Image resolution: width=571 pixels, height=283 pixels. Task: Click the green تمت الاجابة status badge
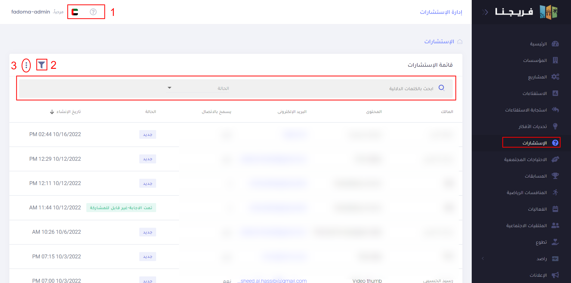(x=121, y=208)
